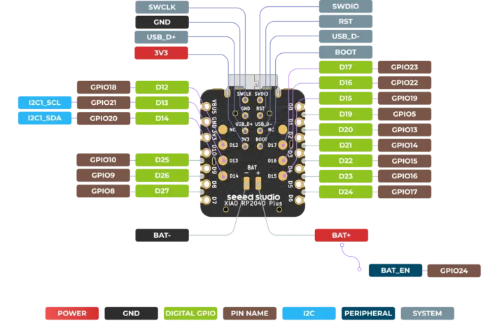Select the brown PIN NAME legend entry

[250, 313]
